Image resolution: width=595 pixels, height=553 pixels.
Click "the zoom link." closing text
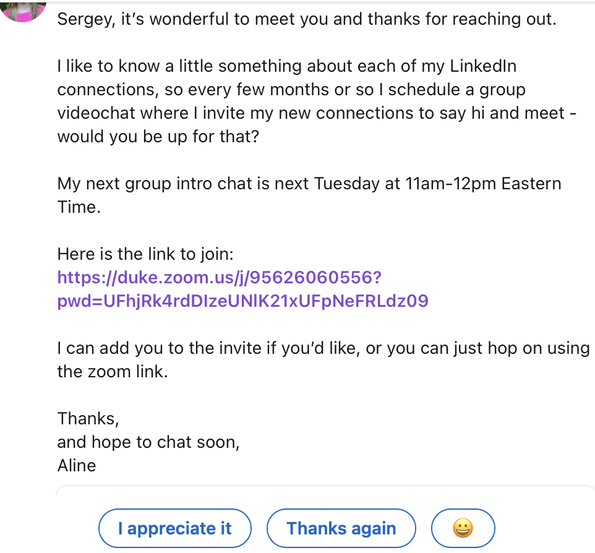113,372
